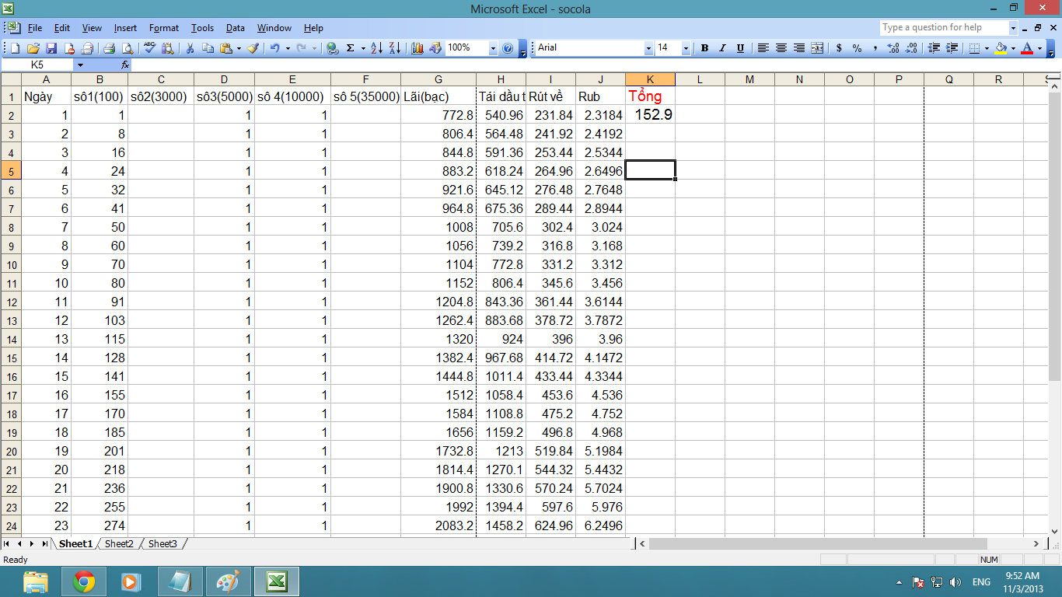Open Print Preview from the toolbar

click(127, 48)
